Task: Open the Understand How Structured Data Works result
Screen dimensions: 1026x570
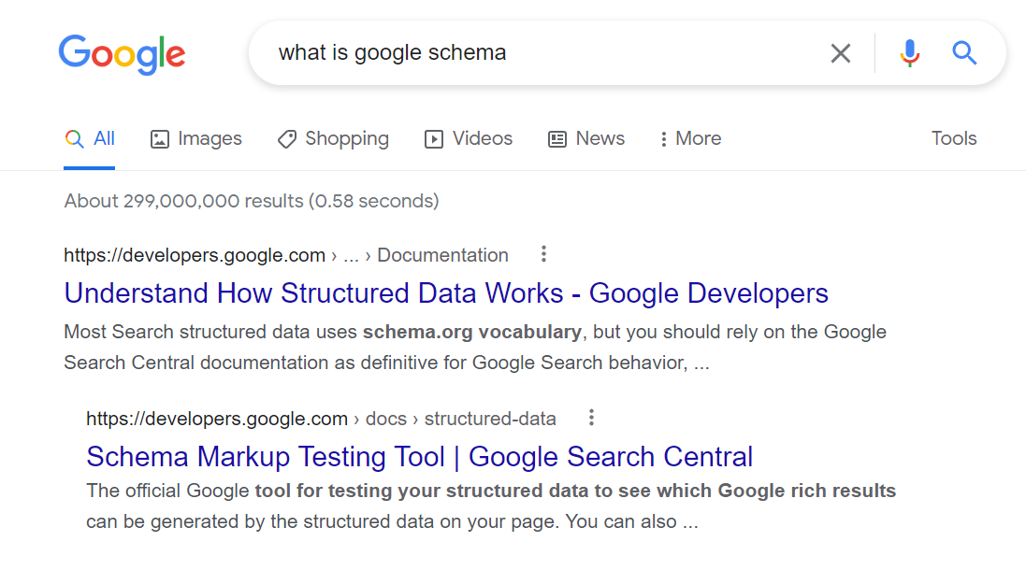Action: (445, 292)
